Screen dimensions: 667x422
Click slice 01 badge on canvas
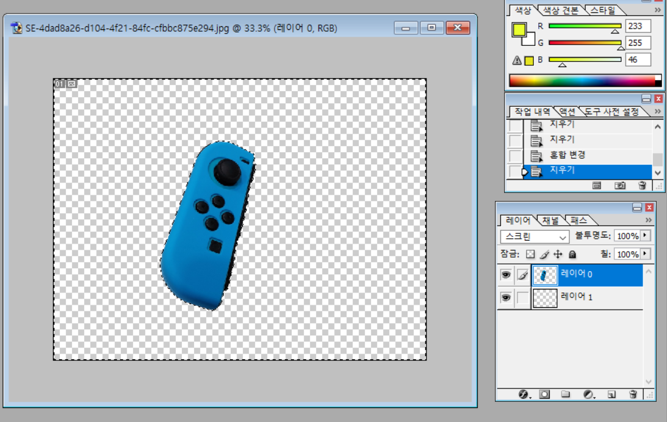(x=60, y=84)
